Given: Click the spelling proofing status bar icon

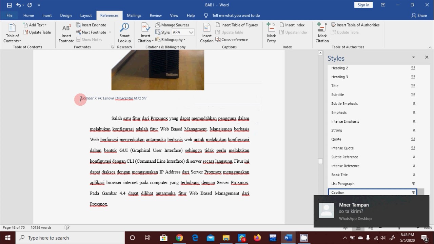Looking at the screenshot, I should [x=67, y=228].
